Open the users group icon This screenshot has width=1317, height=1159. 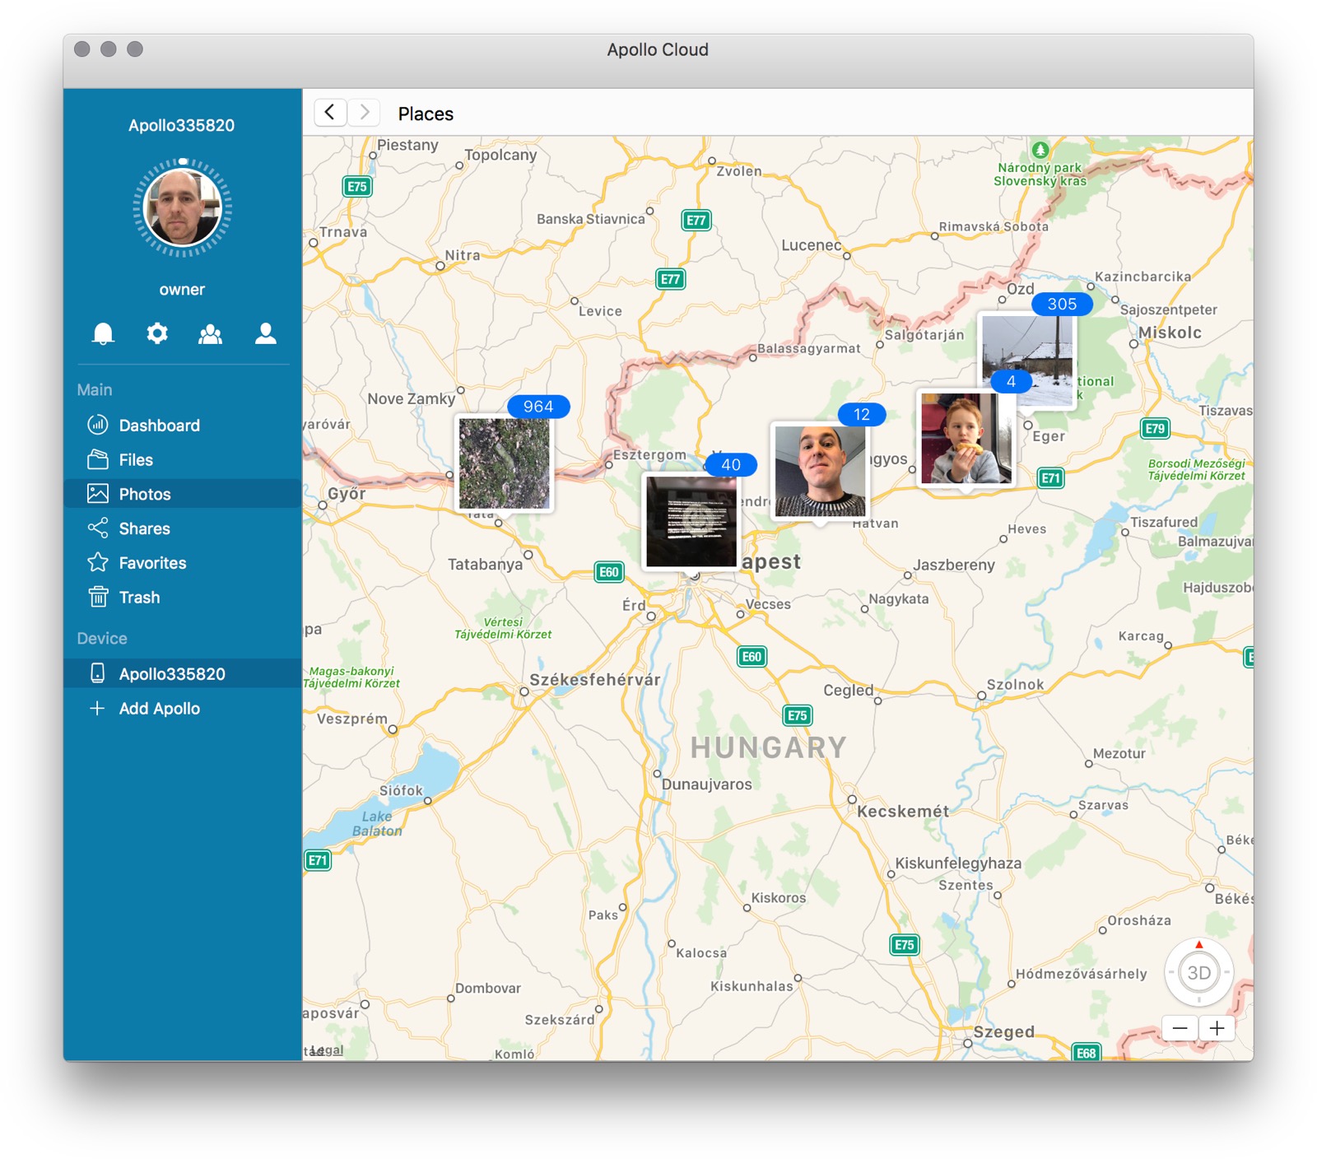[211, 333]
